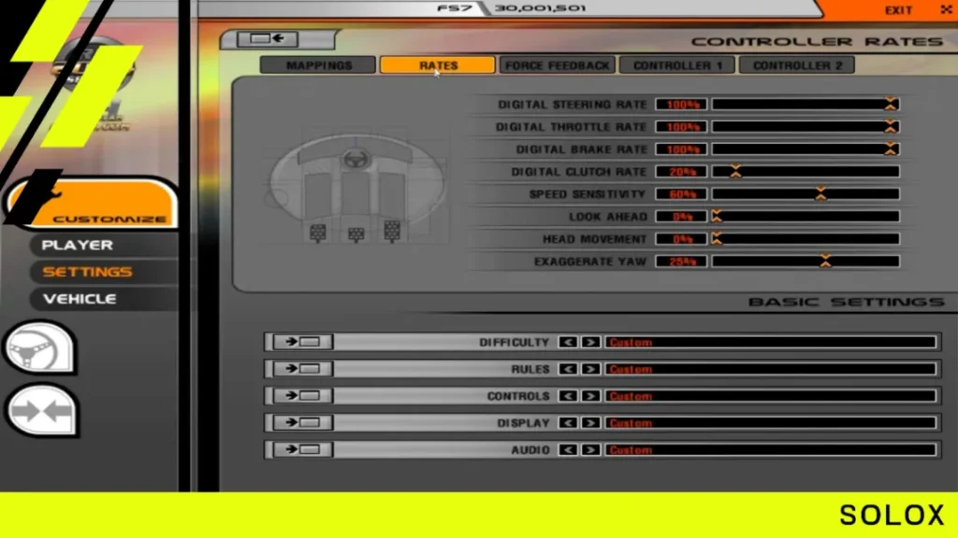
Task: Adjust the Digital Clutch Rate slider
Action: tap(806, 172)
